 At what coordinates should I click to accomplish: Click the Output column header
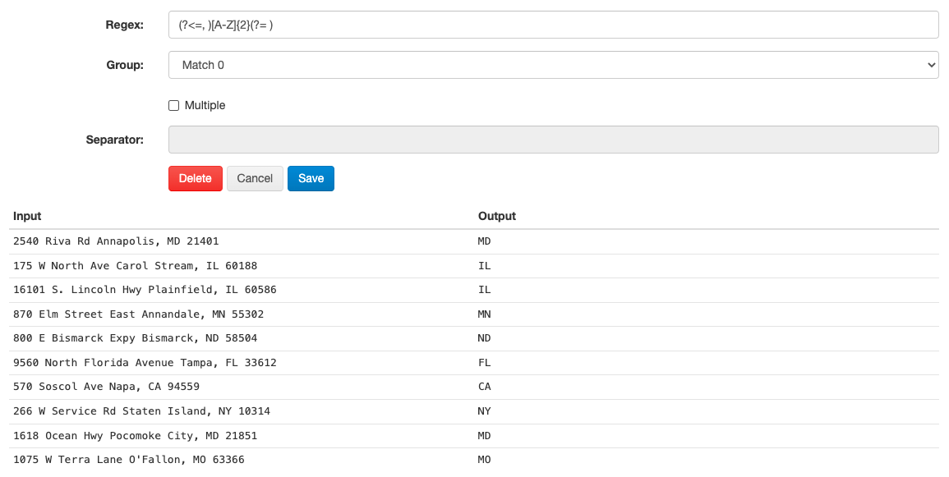(496, 216)
